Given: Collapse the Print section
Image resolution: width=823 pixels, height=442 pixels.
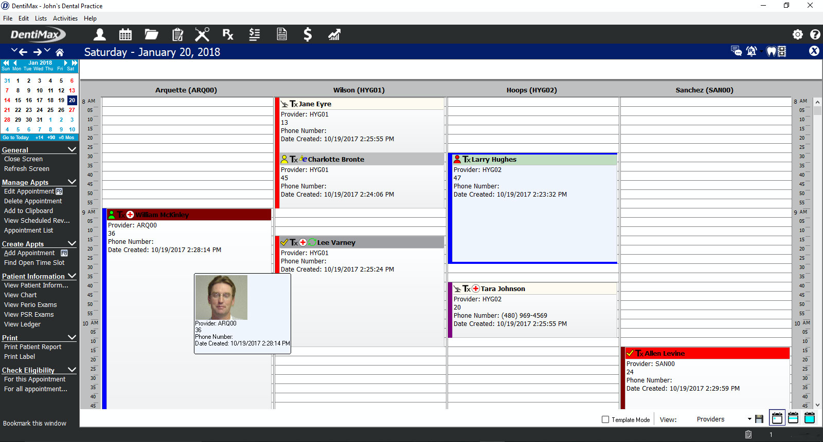Looking at the screenshot, I should [72, 338].
